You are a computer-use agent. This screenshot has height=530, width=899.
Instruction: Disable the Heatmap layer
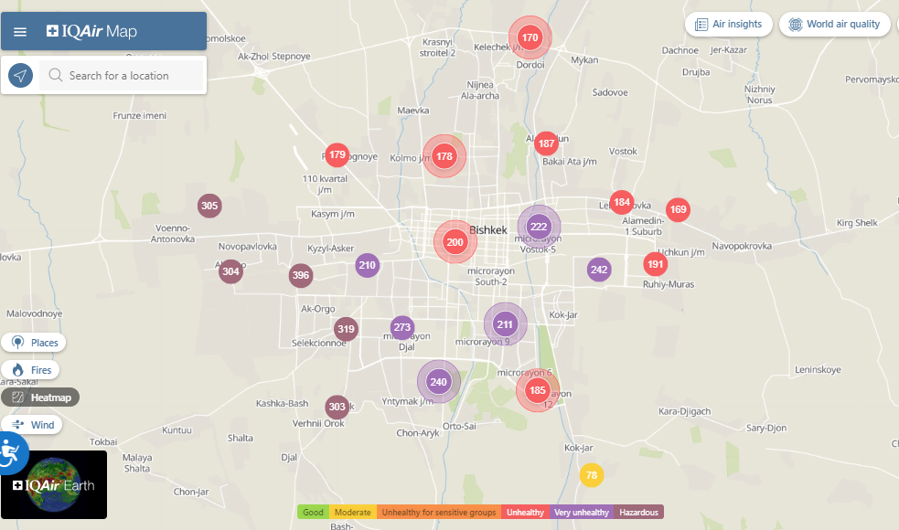40,397
